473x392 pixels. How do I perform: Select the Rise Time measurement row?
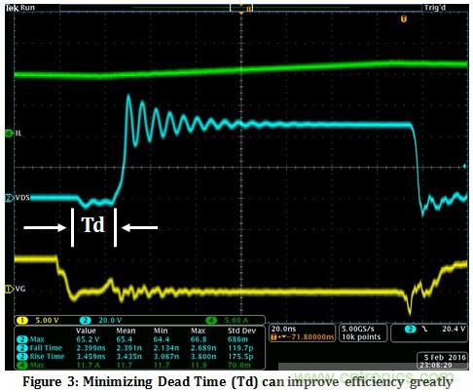tap(139, 356)
